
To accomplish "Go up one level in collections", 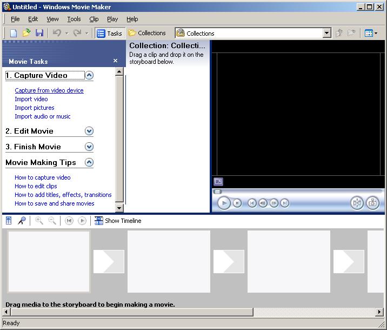I will pos(339,33).
